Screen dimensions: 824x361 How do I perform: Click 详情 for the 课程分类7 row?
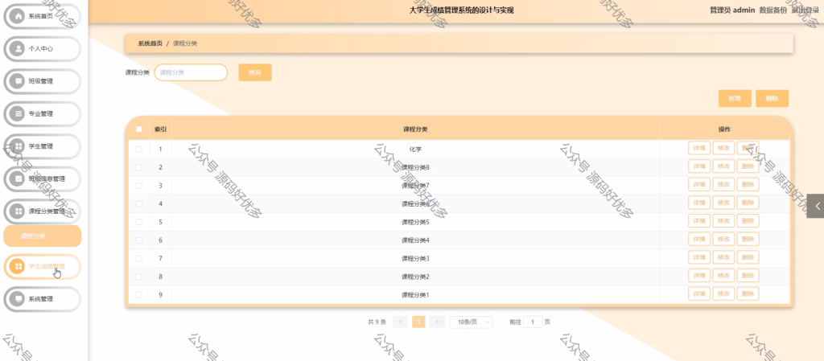pyautogui.click(x=699, y=185)
